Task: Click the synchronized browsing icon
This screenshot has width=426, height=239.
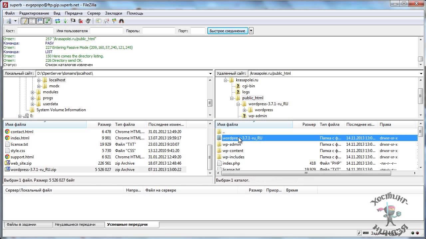Action: [114, 21]
